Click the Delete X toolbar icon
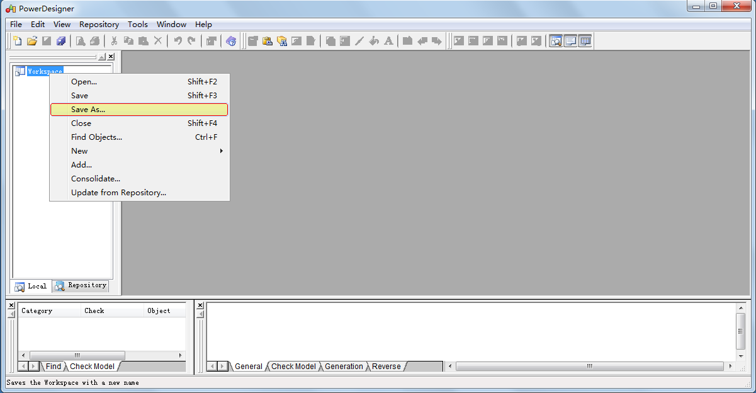This screenshot has width=756, height=393. (x=158, y=41)
